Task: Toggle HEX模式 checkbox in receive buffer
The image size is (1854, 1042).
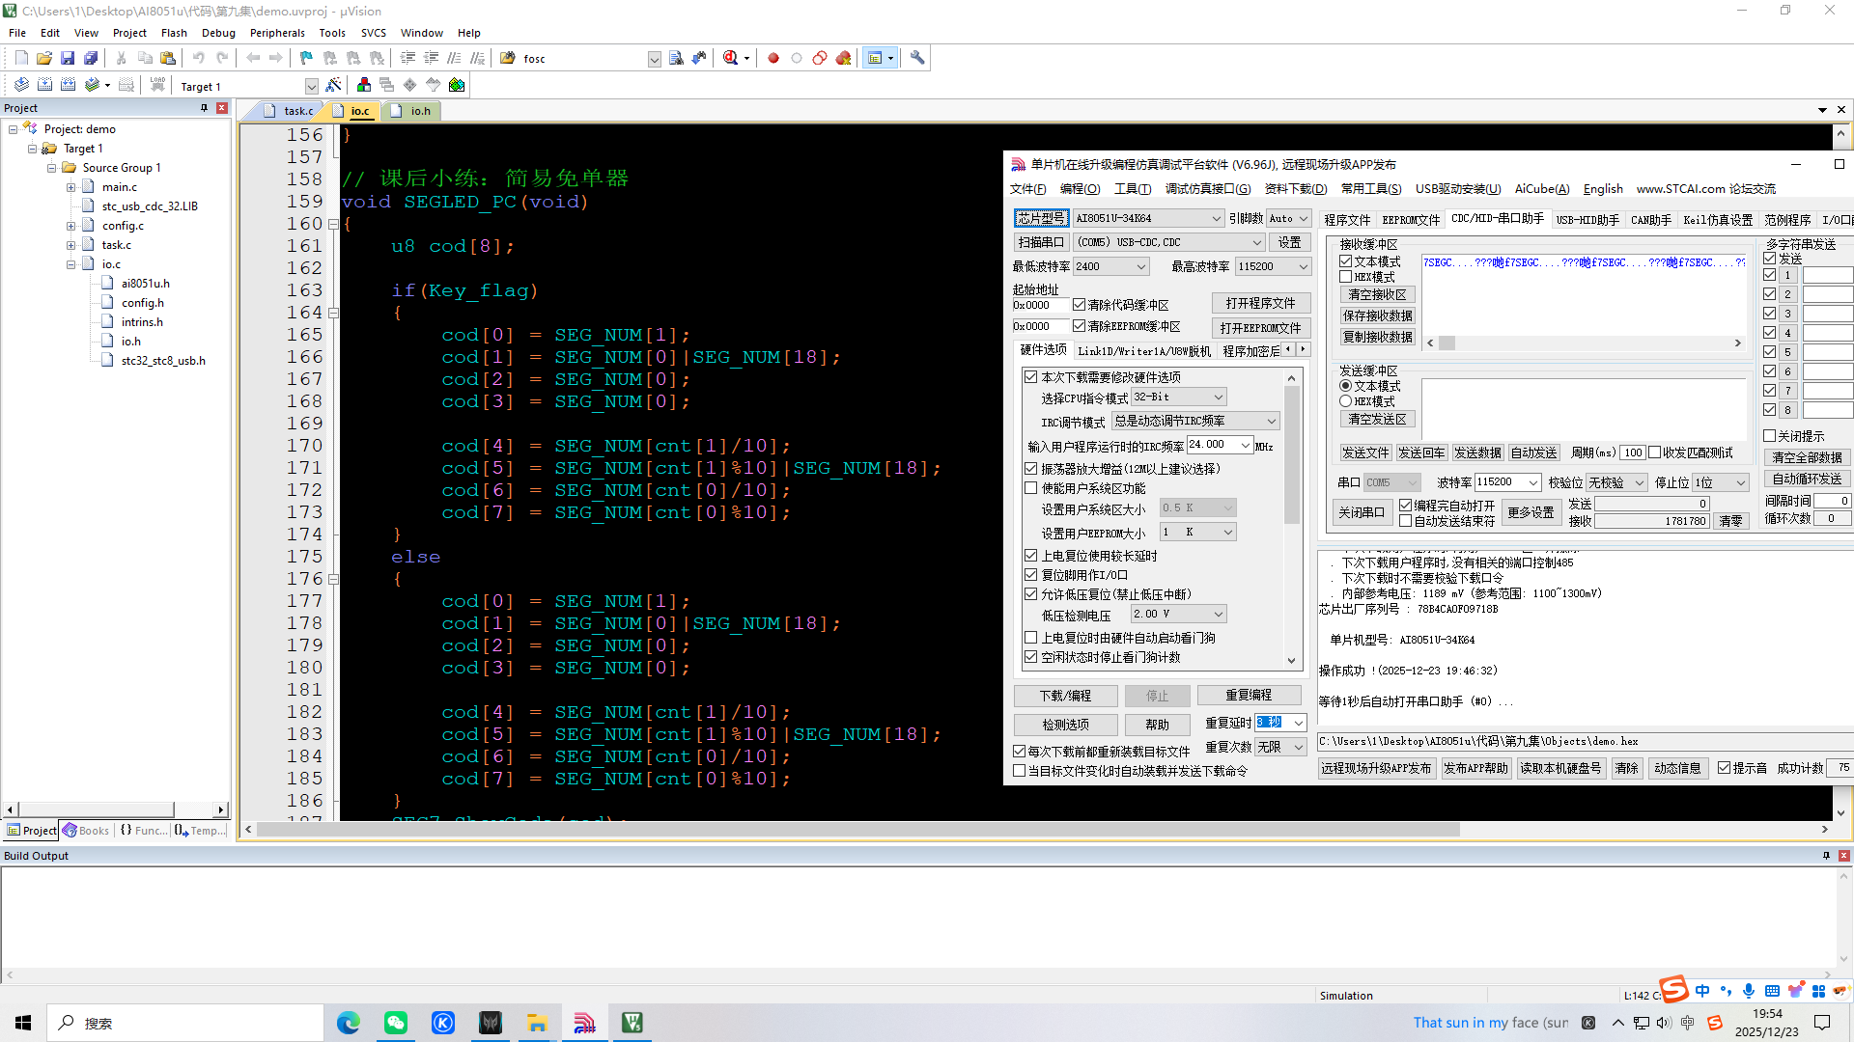Action: 1346,277
